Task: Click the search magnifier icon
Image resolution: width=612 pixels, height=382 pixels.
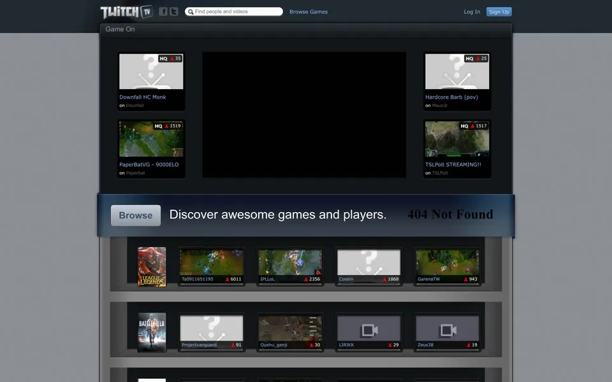Action: [191, 11]
